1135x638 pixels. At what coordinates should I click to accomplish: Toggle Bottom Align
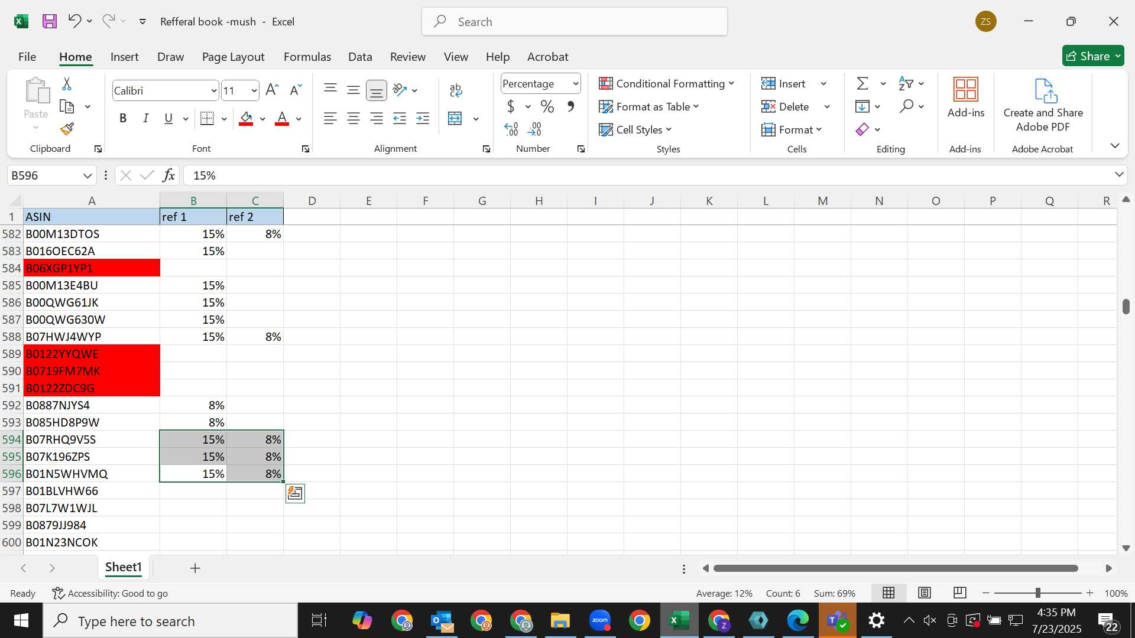tap(377, 90)
